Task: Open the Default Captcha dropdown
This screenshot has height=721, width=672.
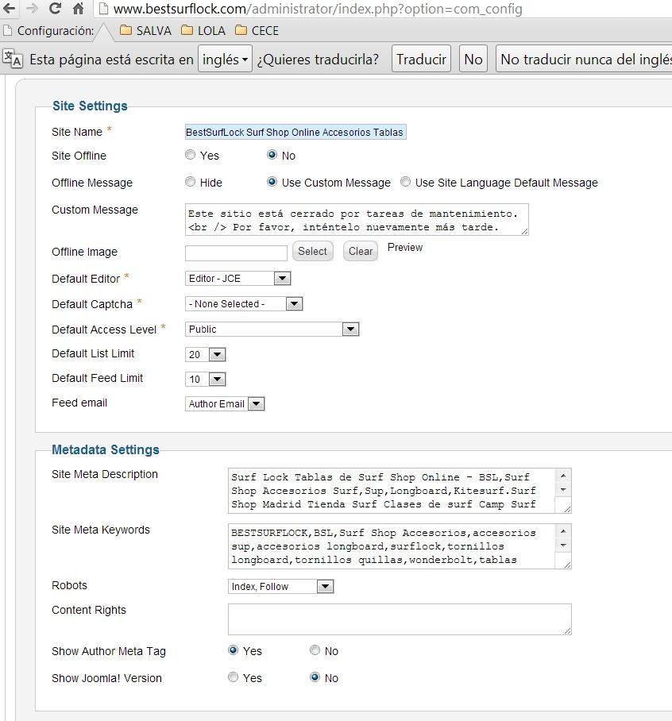Action: tap(244, 304)
